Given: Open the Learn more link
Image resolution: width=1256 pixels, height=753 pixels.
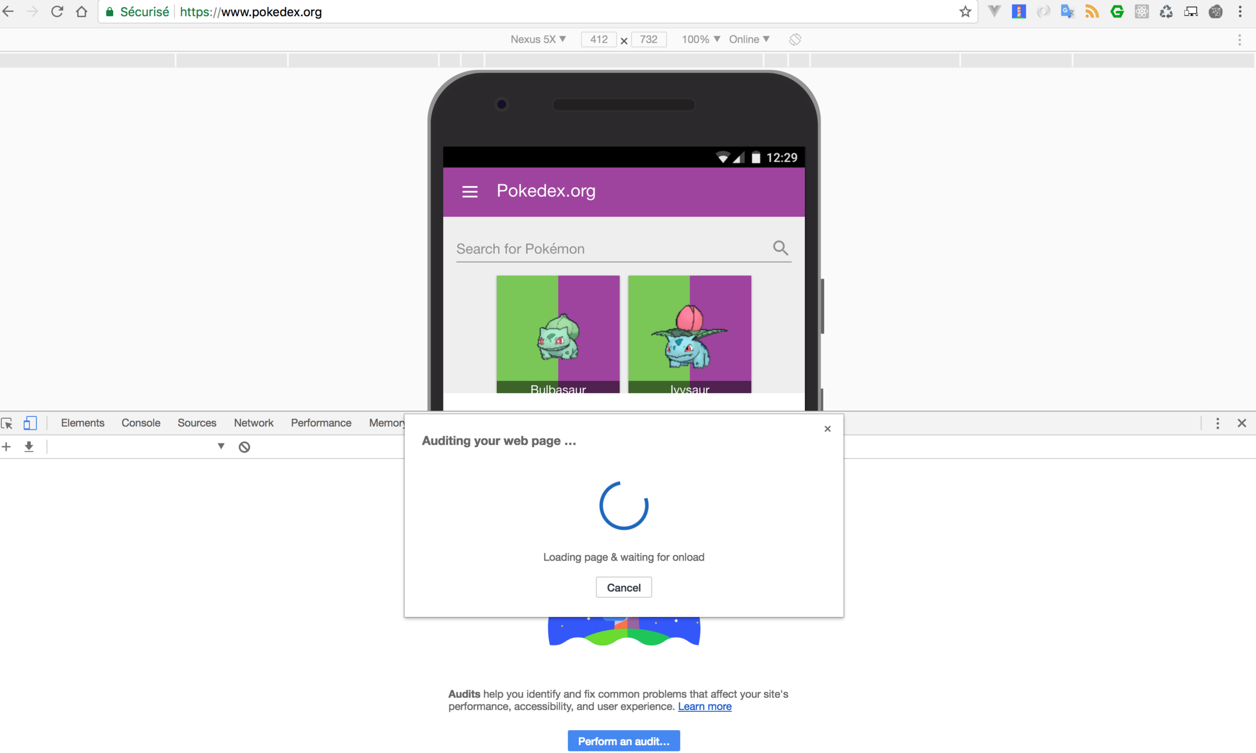Looking at the screenshot, I should tap(704, 706).
